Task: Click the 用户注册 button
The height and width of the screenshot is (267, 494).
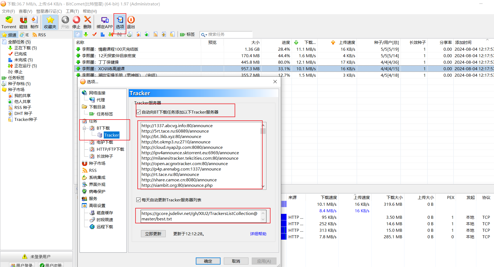Action: [51, 265]
